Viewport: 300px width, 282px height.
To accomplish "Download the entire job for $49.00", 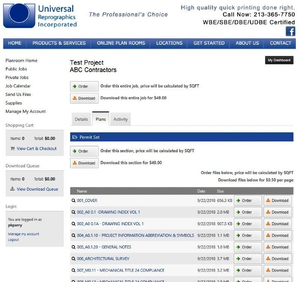I will (84, 98).
